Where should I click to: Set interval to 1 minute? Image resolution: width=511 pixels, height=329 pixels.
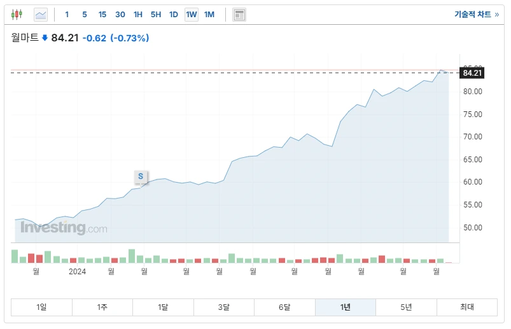pos(67,15)
